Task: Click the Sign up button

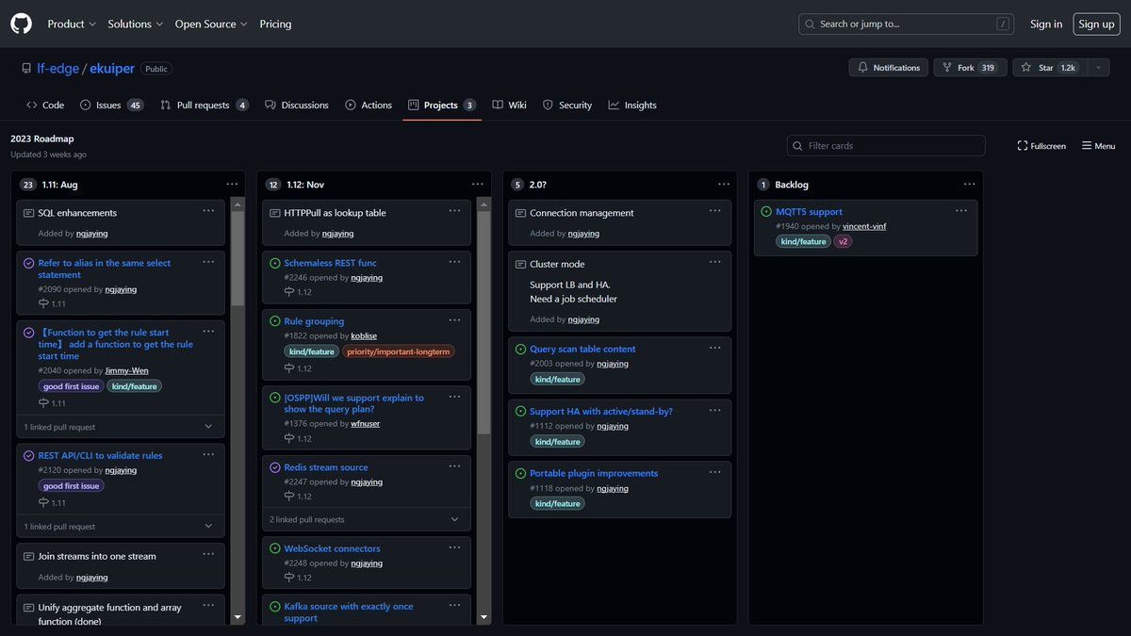Action: [1096, 24]
